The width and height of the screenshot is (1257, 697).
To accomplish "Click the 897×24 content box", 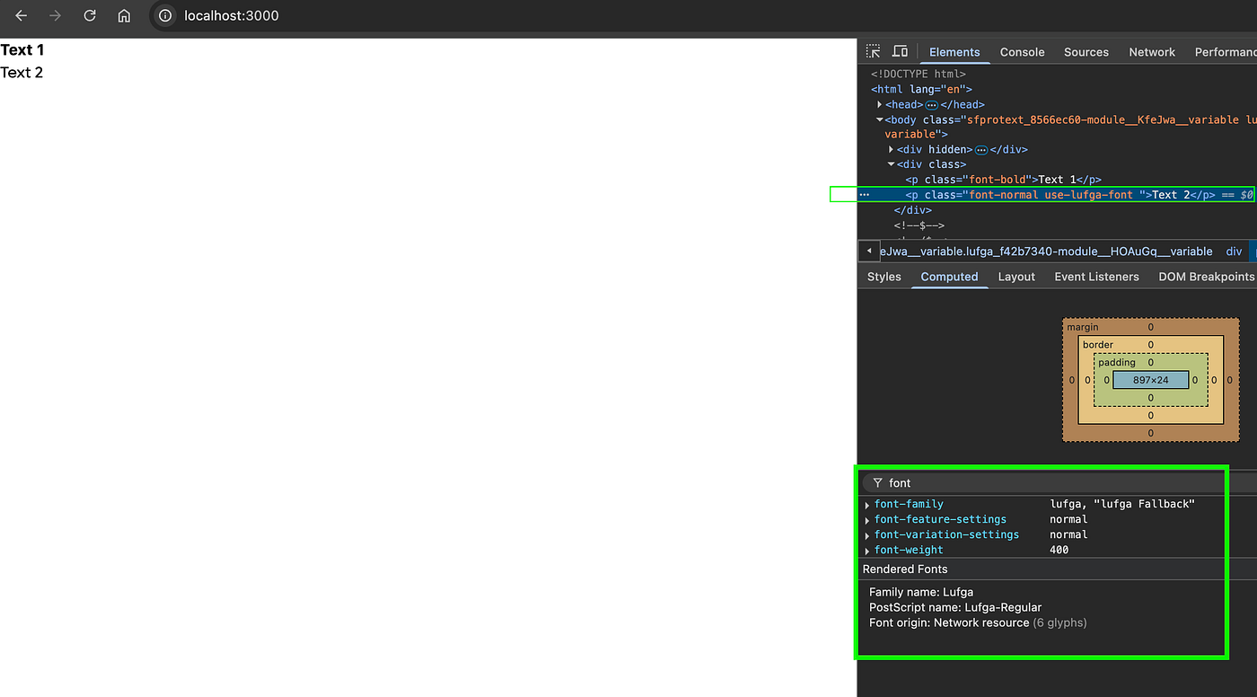I will click(x=1150, y=380).
